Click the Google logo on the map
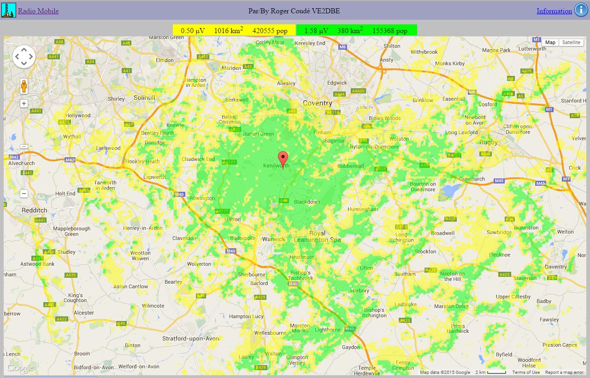This screenshot has height=378, width=590. [x=20, y=368]
